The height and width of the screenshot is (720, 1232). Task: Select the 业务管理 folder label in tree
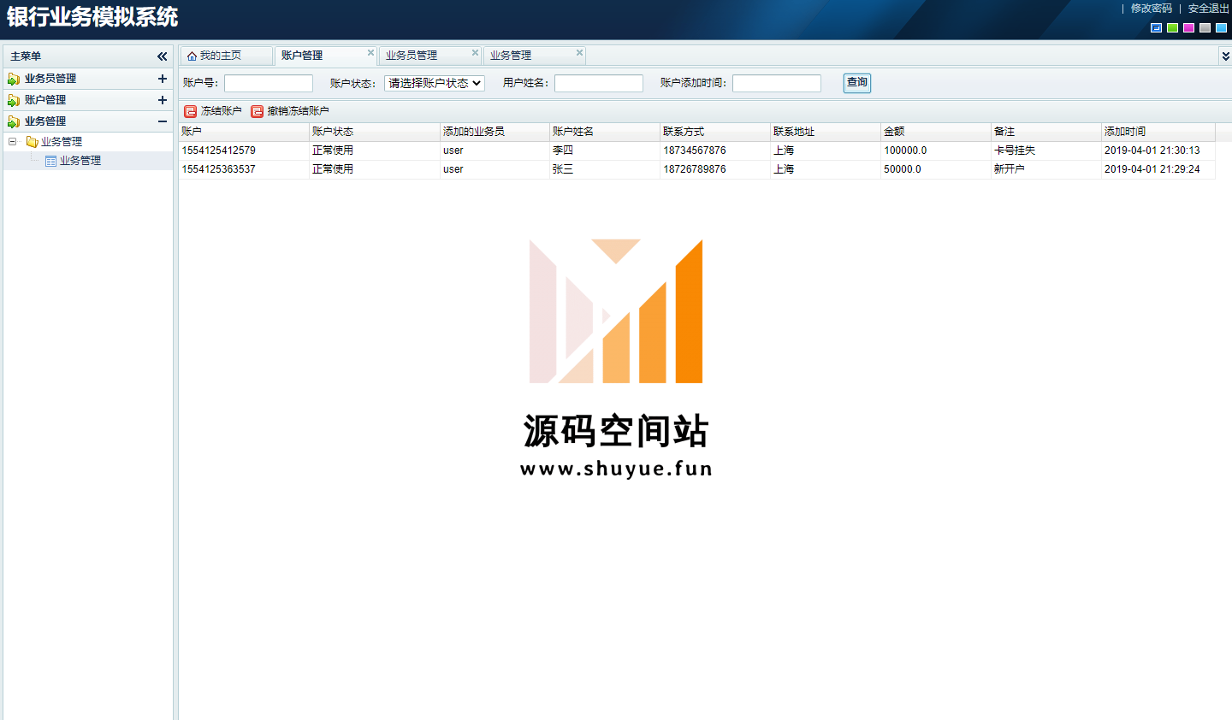pyautogui.click(x=62, y=142)
